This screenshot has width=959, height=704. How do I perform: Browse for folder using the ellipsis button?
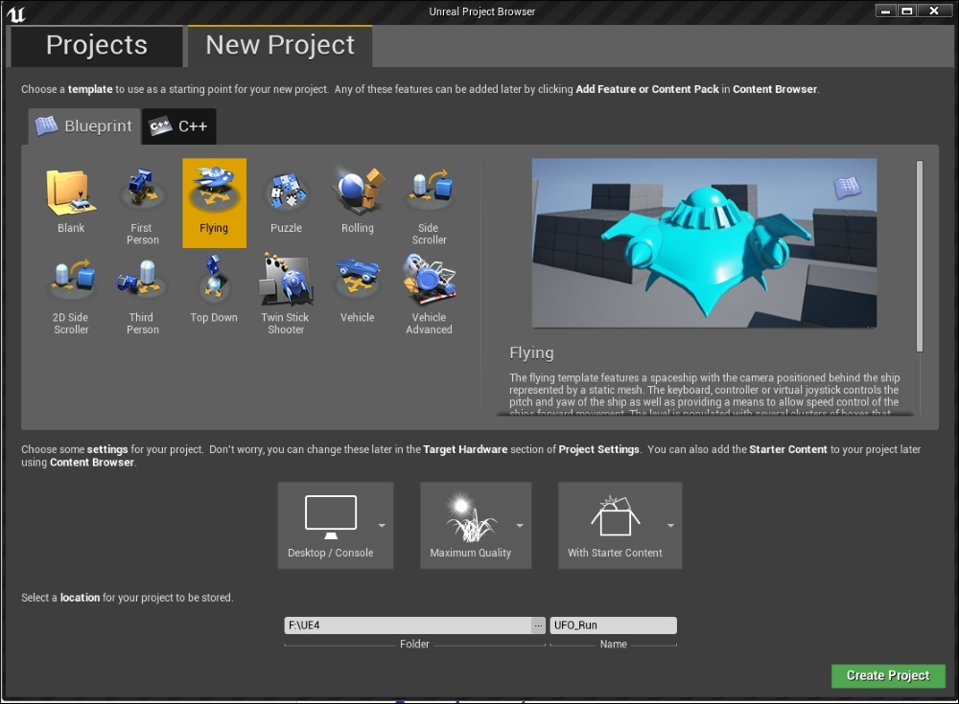(538, 625)
